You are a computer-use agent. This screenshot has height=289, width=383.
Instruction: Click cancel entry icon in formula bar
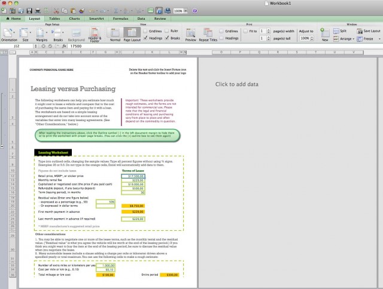click(43, 46)
